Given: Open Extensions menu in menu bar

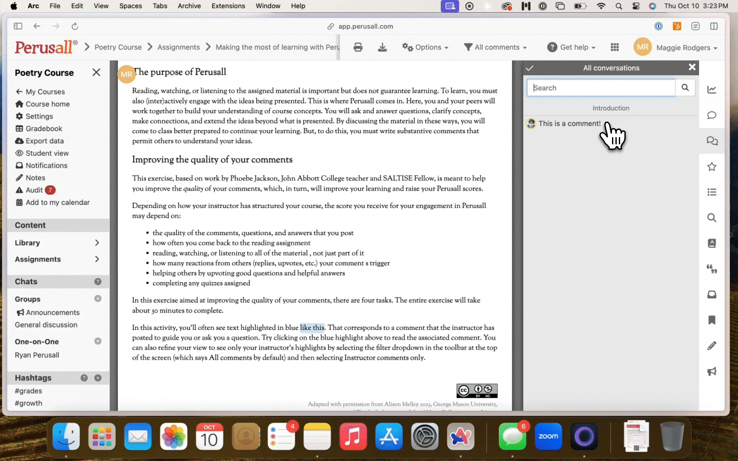Looking at the screenshot, I should (228, 6).
